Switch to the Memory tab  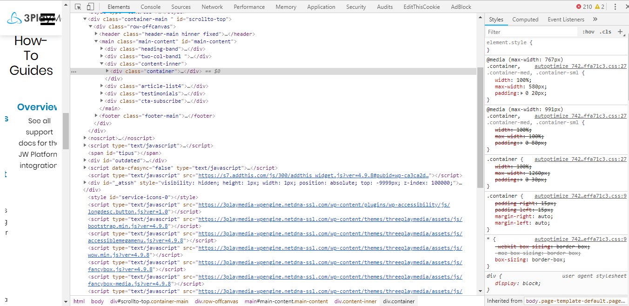coord(286,7)
